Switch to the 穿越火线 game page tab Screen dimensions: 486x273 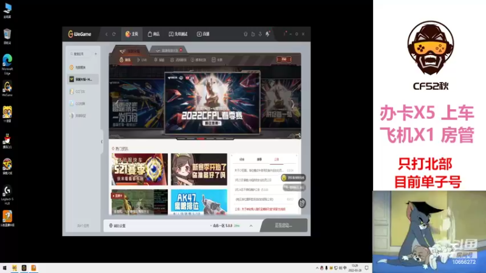(x=131, y=50)
